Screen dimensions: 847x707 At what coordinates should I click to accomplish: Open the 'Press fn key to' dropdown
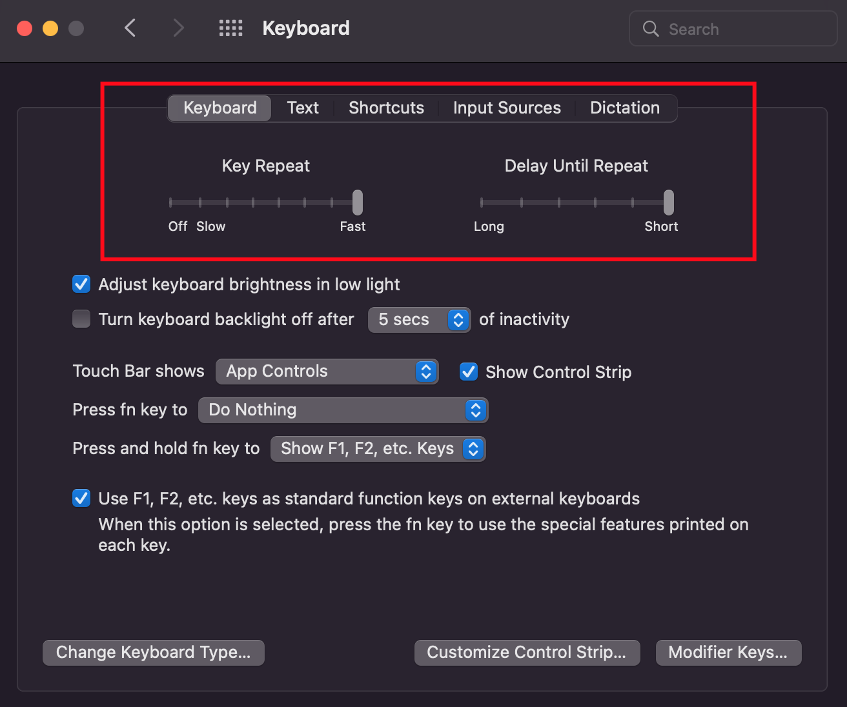click(343, 410)
